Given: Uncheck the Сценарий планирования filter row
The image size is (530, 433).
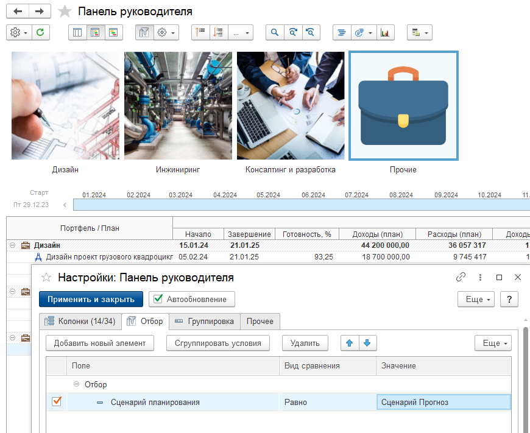Looking at the screenshot, I should pyautogui.click(x=57, y=402).
